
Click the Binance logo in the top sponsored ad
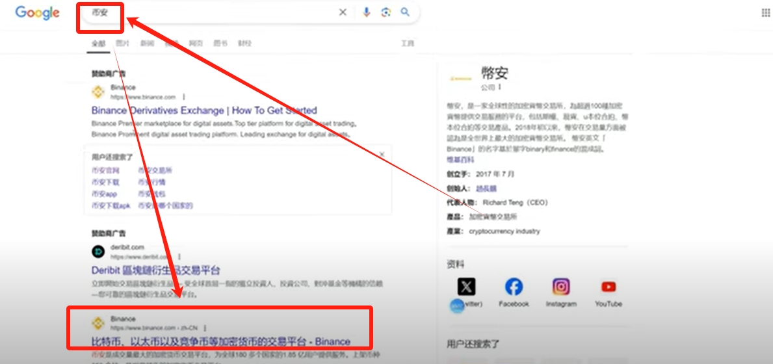coord(98,92)
